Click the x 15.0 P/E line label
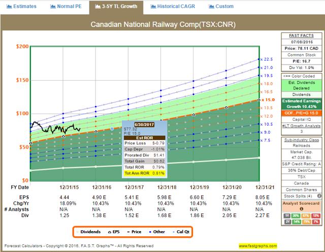 click(268, 100)
